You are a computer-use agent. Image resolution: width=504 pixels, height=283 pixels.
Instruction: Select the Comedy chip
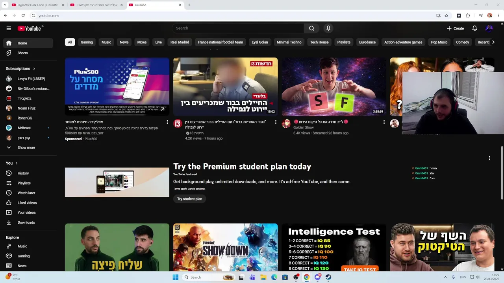[x=462, y=42]
